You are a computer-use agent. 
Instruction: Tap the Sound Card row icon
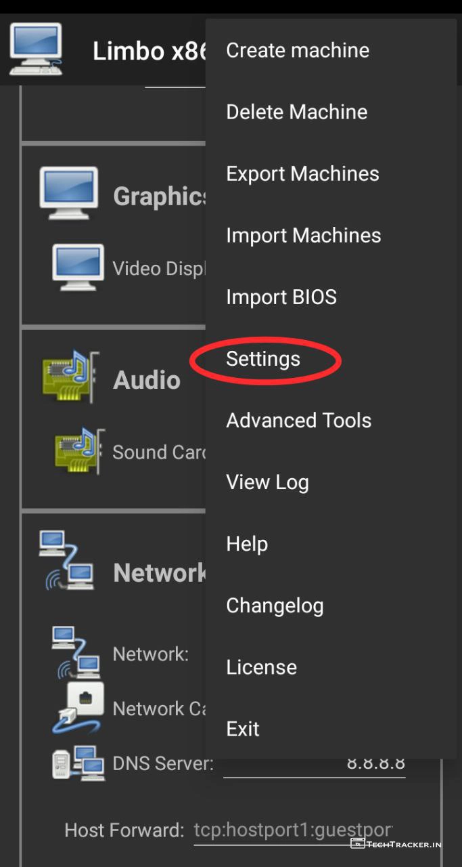point(79,450)
